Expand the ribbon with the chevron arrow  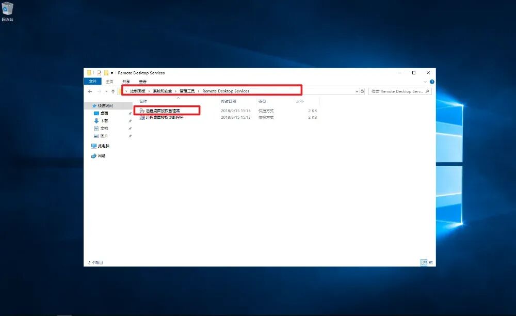click(425, 82)
